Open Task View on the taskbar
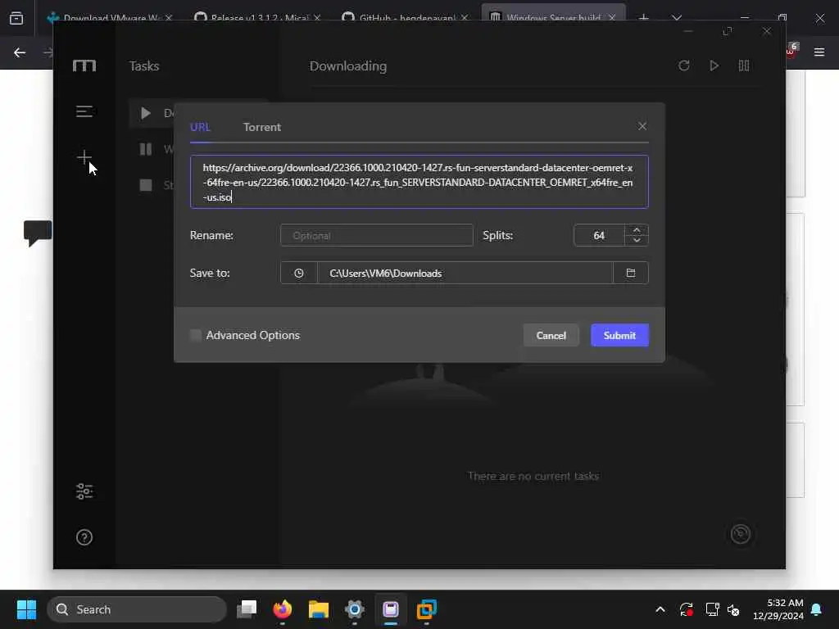Screen dimensions: 839x629 [x=247, y=609]
